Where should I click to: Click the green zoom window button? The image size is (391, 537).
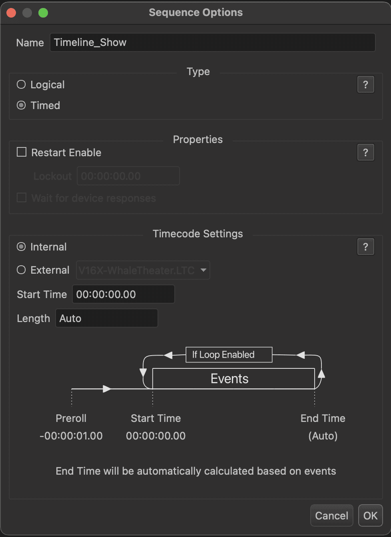43,13
